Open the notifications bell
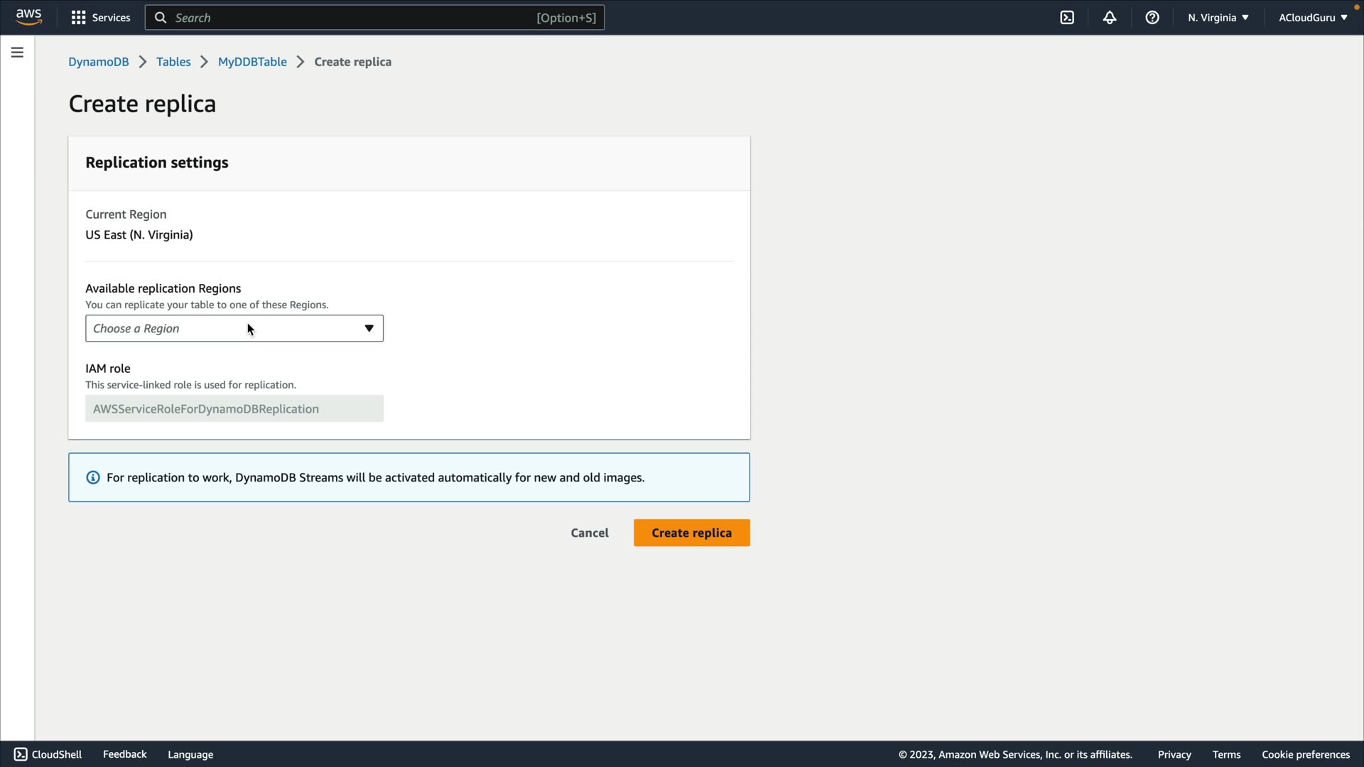Screen dimensions: 1364x767 click(1110, 18)
